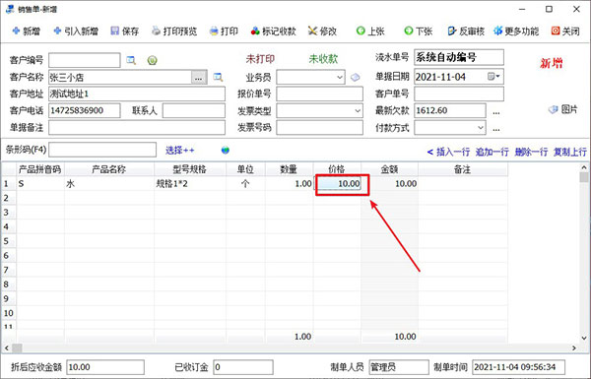
Task: Click the 单据备注 input field
Action: coord(137,128)
